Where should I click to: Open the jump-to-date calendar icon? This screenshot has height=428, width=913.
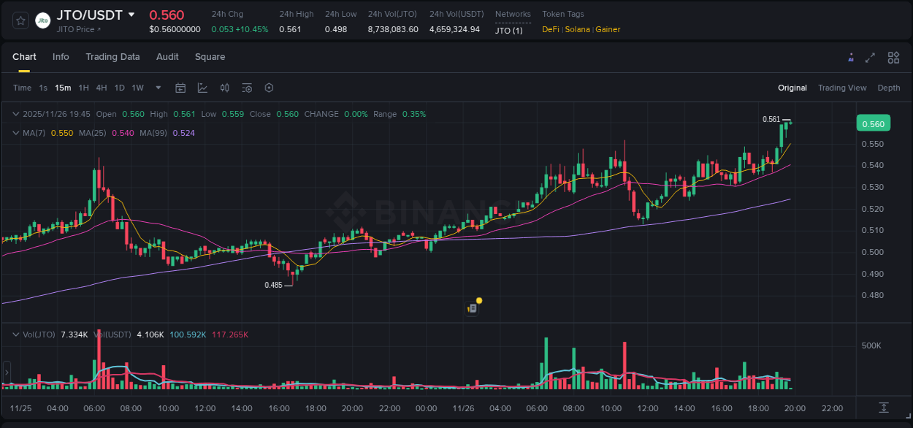tap(180, 88)
